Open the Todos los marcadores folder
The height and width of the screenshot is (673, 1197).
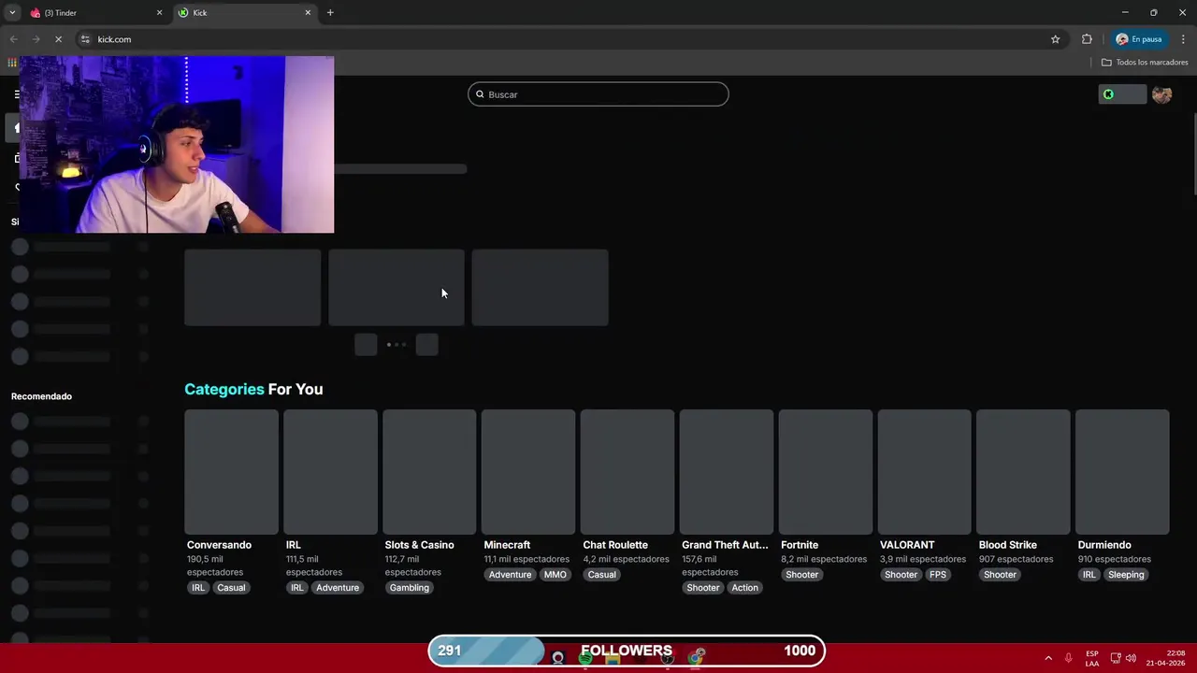click(x=1144, y=63)
